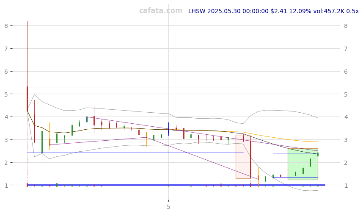Click the tall red first candlestick reaching 8

tap(27, 66)
